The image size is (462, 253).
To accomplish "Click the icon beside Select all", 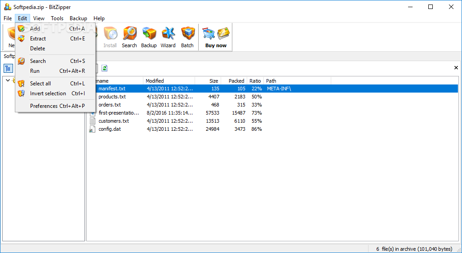I will pyautogui.click(x=21, y=83).
